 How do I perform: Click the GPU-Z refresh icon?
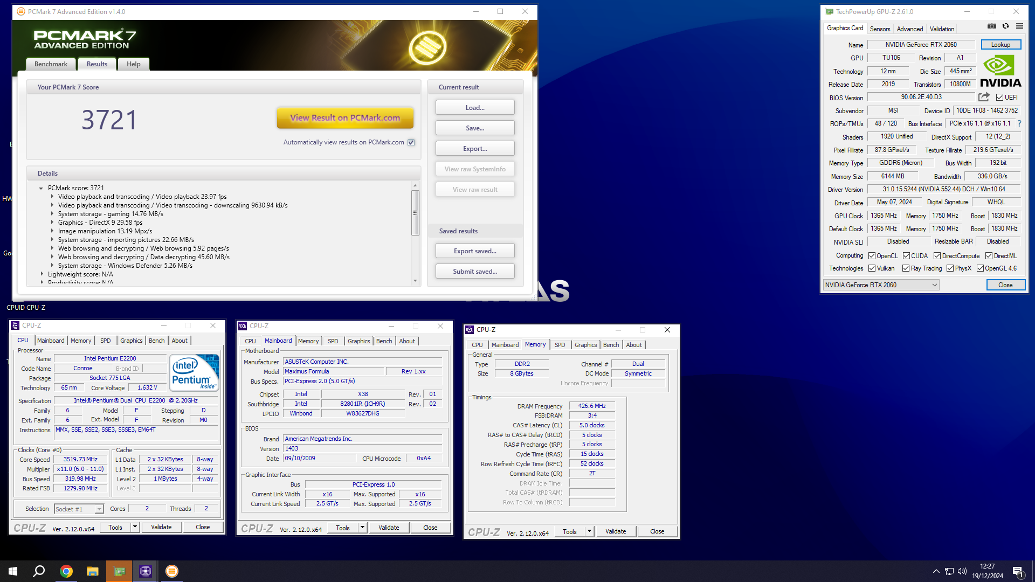point(1005,26)
